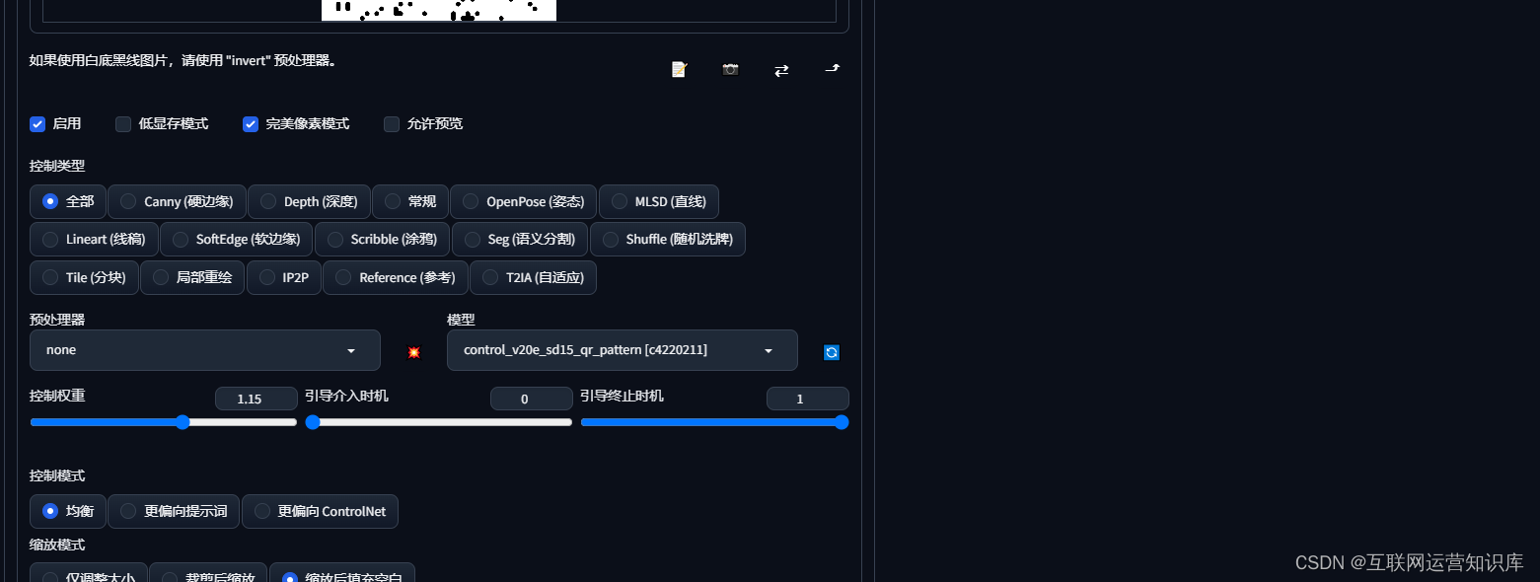Viewport: 1540px width, 582px height.
Task: Click the explosion run preprocessor icon
Action: coord(414,352)
